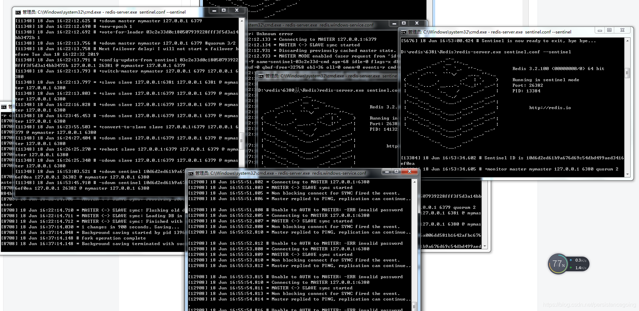Close the background redis.windows-service.conf window at top
This screenshot has height=311, width=639.
coord(417,23)
